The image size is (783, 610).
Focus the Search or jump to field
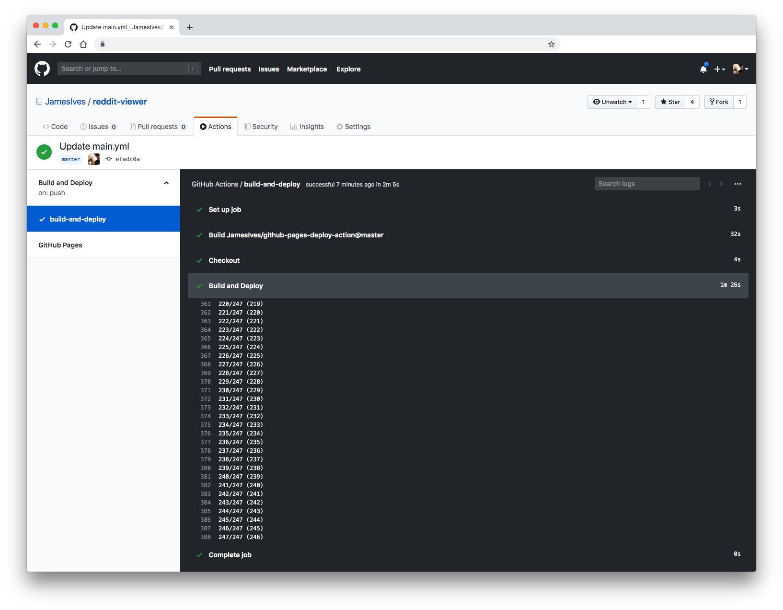pyautogui.click(x=129, y=69)
